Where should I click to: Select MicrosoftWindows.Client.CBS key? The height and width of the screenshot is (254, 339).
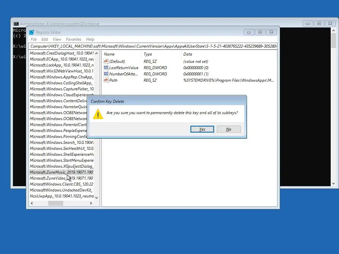click(62, 184)
